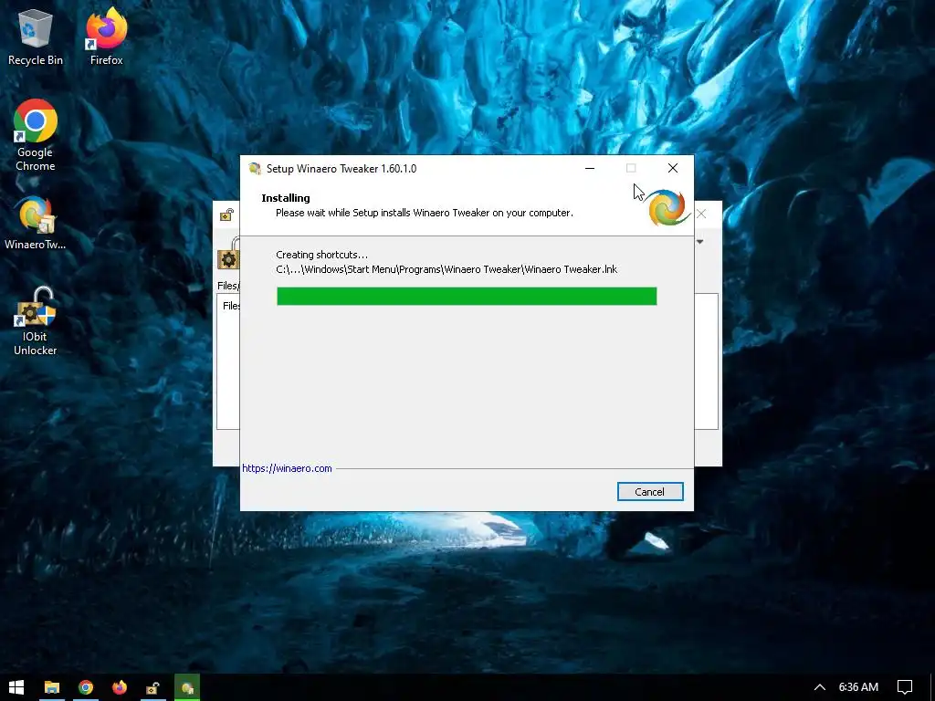Open the Windows Start menu
The image size is (935, 701).
click(x=16, y=687)
